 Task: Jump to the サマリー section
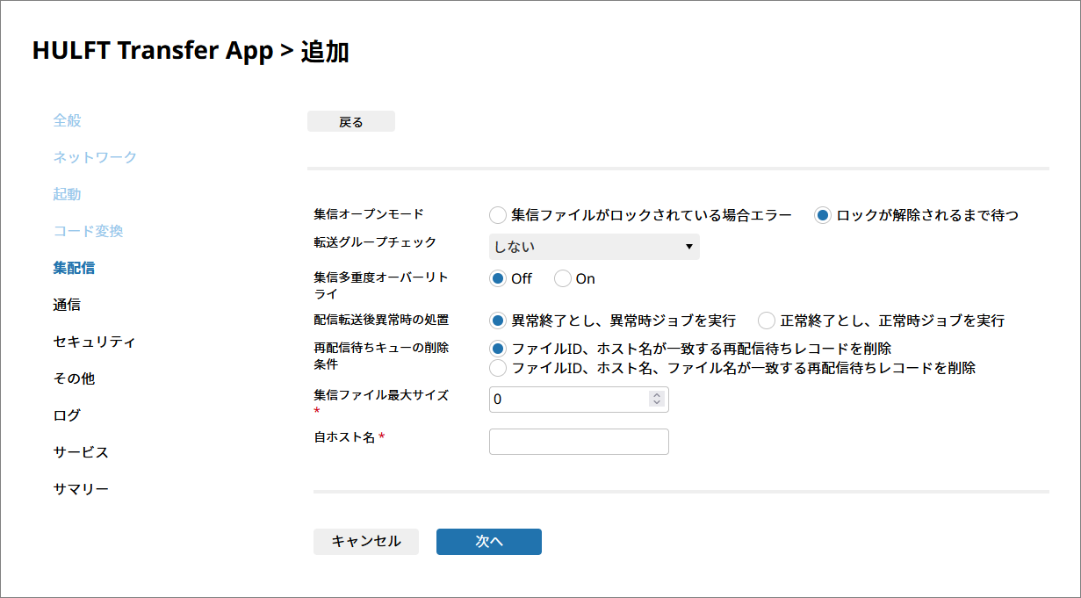(x=82, y=489)
